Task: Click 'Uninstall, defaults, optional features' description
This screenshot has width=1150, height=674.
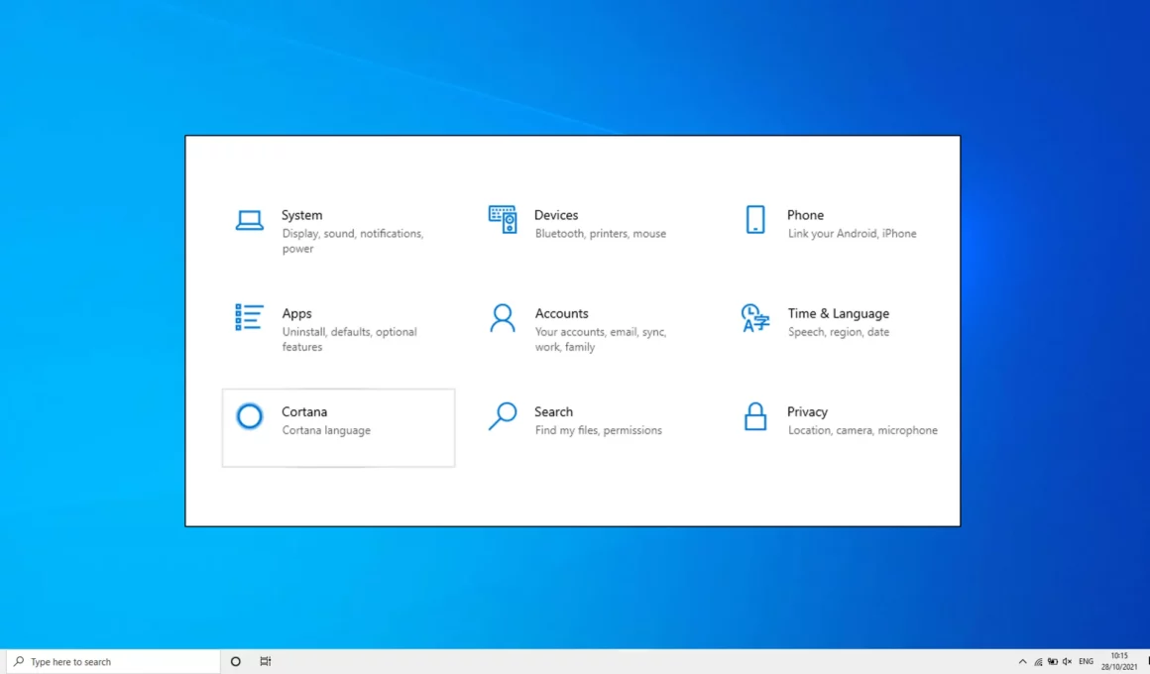Action: coord(350,339)
